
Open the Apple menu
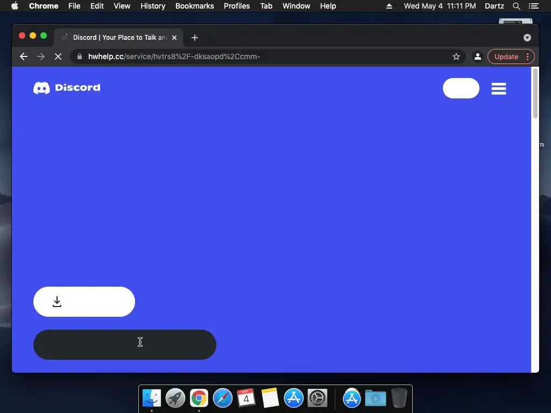[15, 6]
